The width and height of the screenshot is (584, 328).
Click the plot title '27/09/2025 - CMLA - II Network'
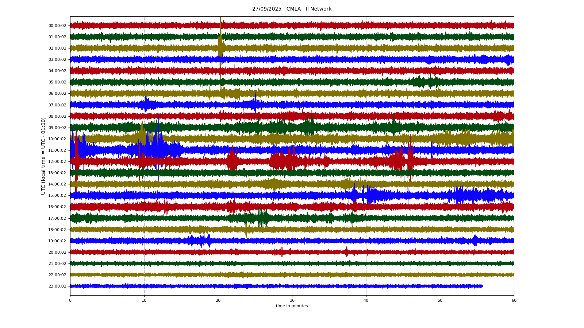coord(292,9)
